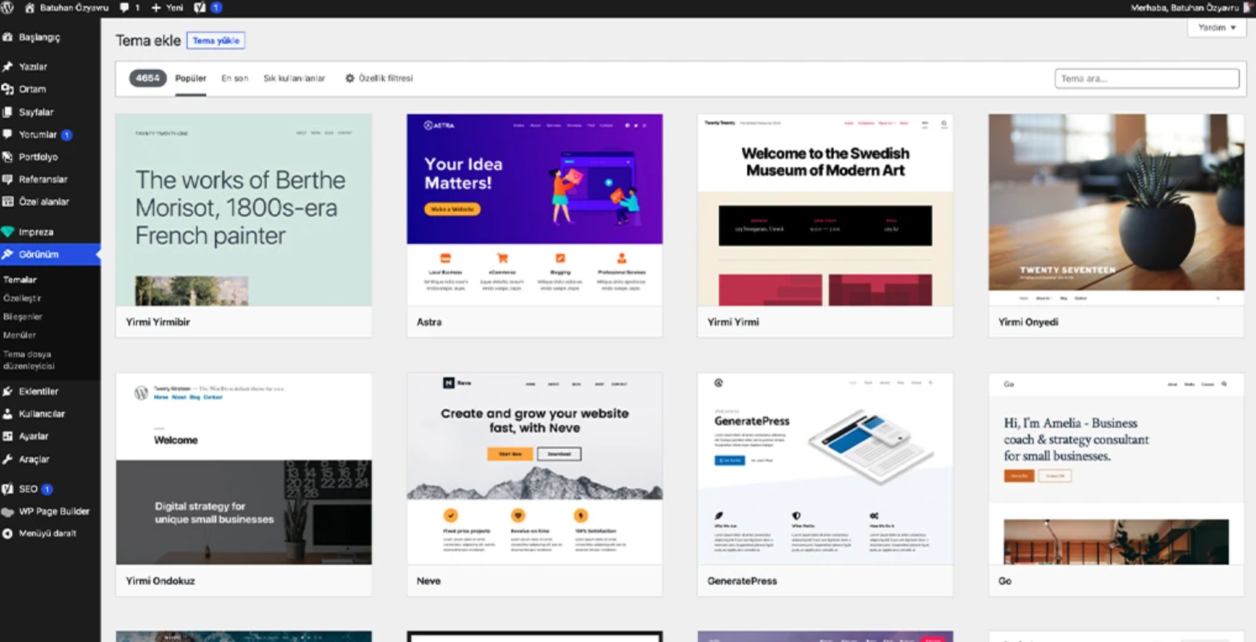
Task: Switch to the Sık kullanılanlar tab
Action: (x=295, y=78)
